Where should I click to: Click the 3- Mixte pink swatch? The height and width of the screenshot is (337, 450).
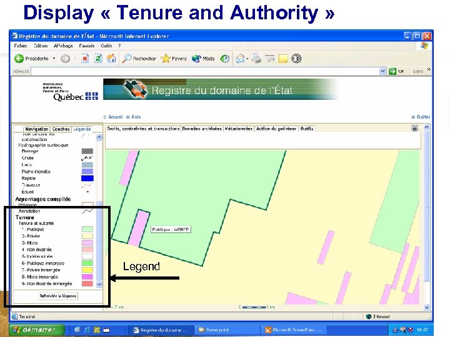coord(87,243)
